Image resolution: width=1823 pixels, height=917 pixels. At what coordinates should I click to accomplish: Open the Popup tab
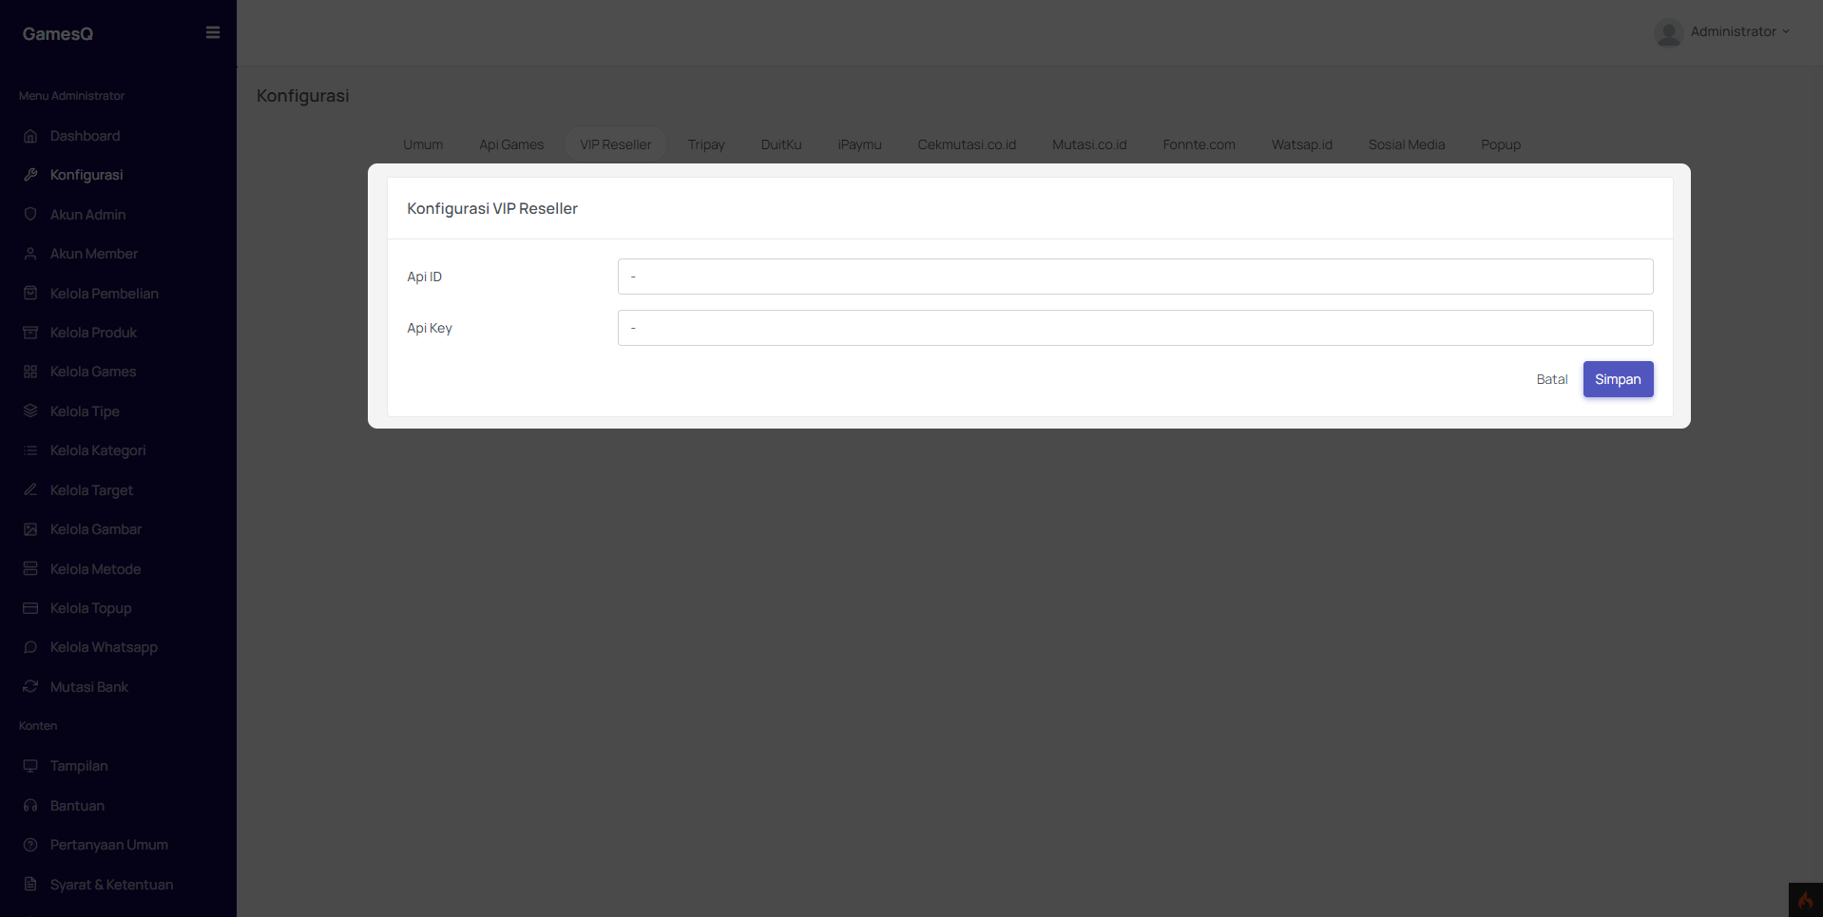[1501, 144]
